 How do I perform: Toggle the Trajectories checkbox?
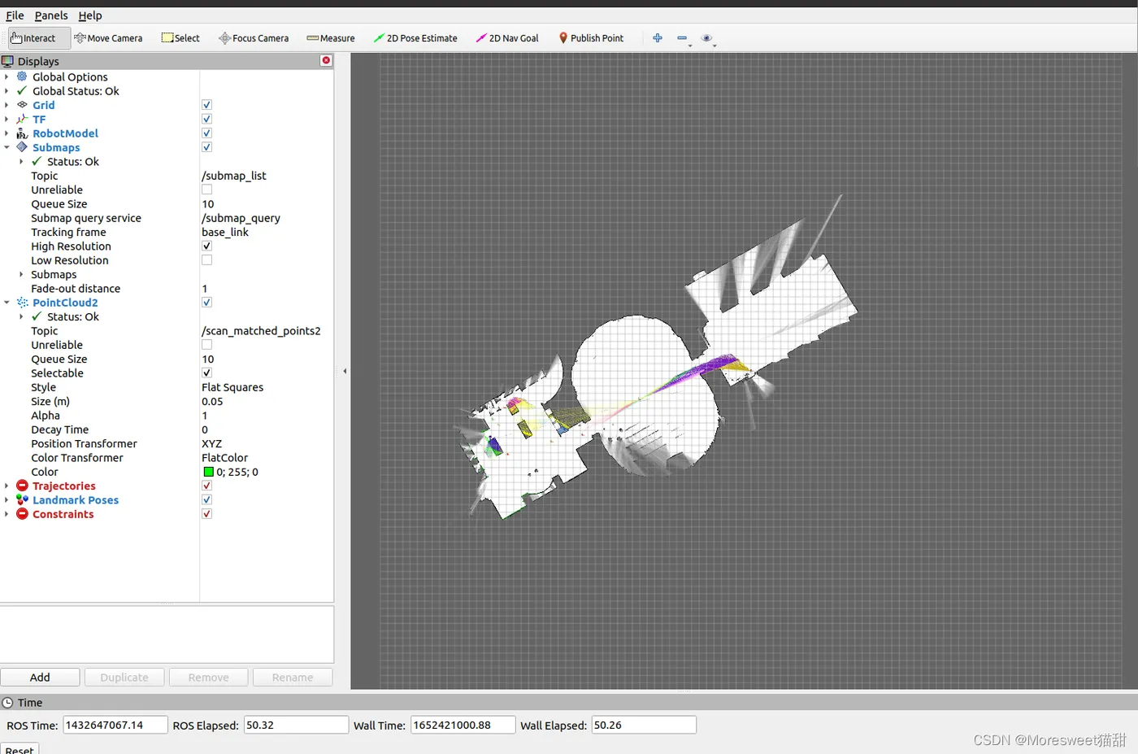[x=206, y=486]
